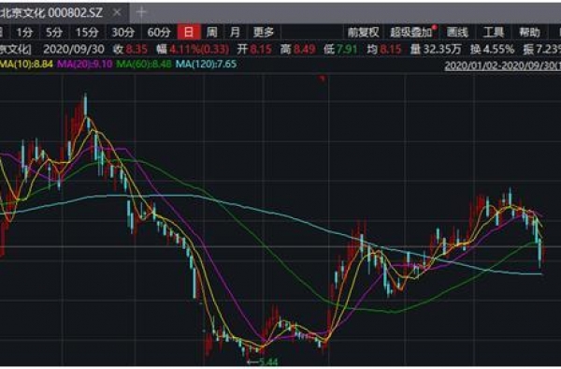Click the high price 8.49 value
The height and width of the screenshot is (369, 561).
pyautogui.click(x=304, y=49)
